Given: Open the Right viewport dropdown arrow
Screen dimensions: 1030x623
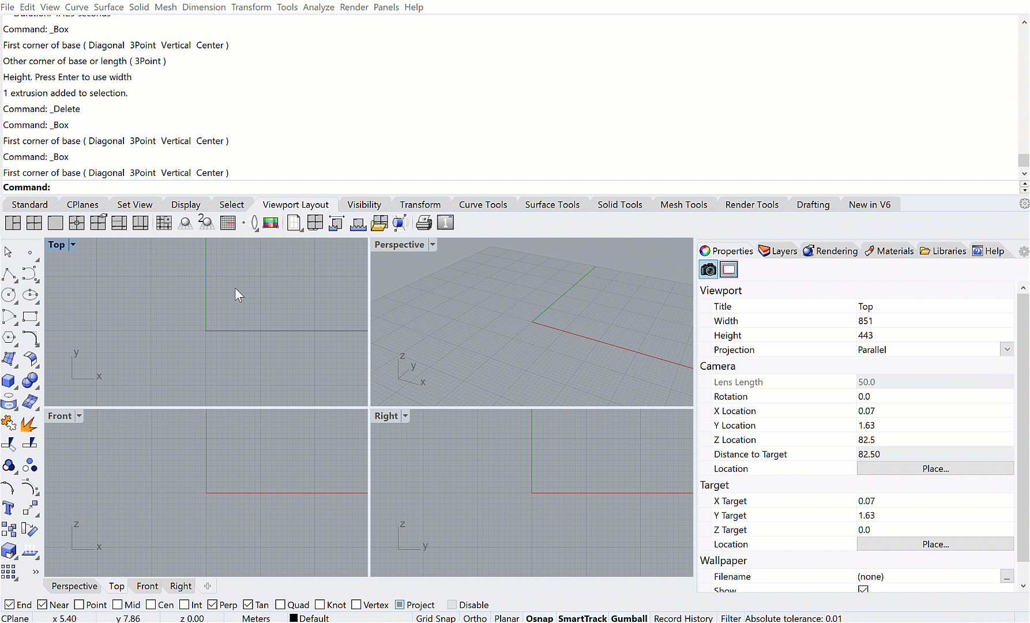Looking at the screenshot, I should (405, 416).
